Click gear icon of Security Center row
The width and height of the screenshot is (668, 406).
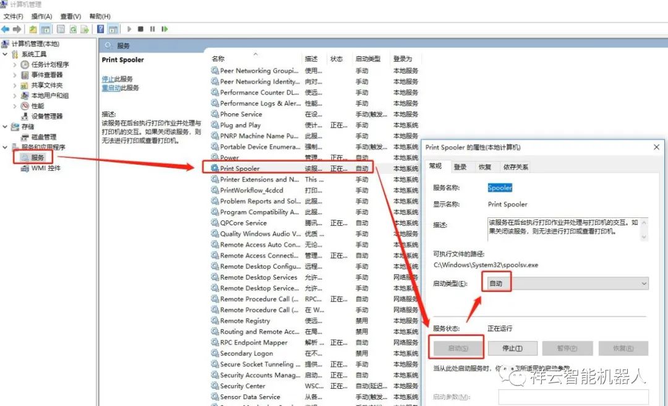215,386
